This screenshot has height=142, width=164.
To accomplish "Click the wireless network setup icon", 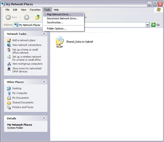I will coord(9,57).
